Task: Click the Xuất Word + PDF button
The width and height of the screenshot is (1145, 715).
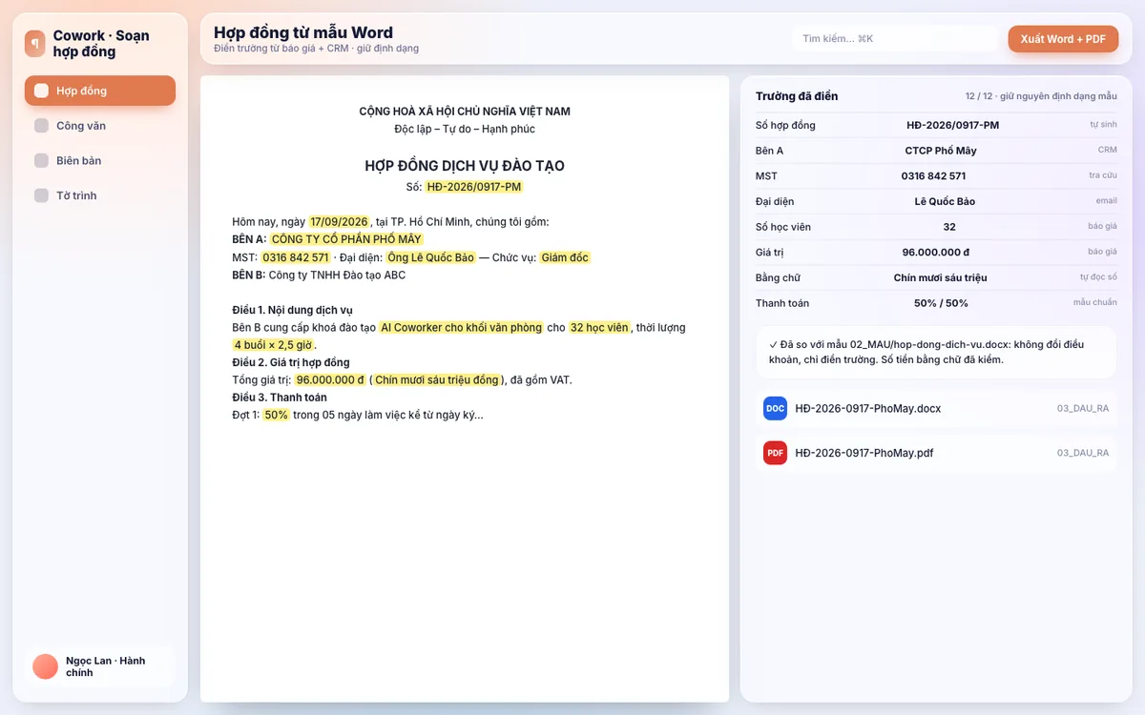Action: [1063, 39]
